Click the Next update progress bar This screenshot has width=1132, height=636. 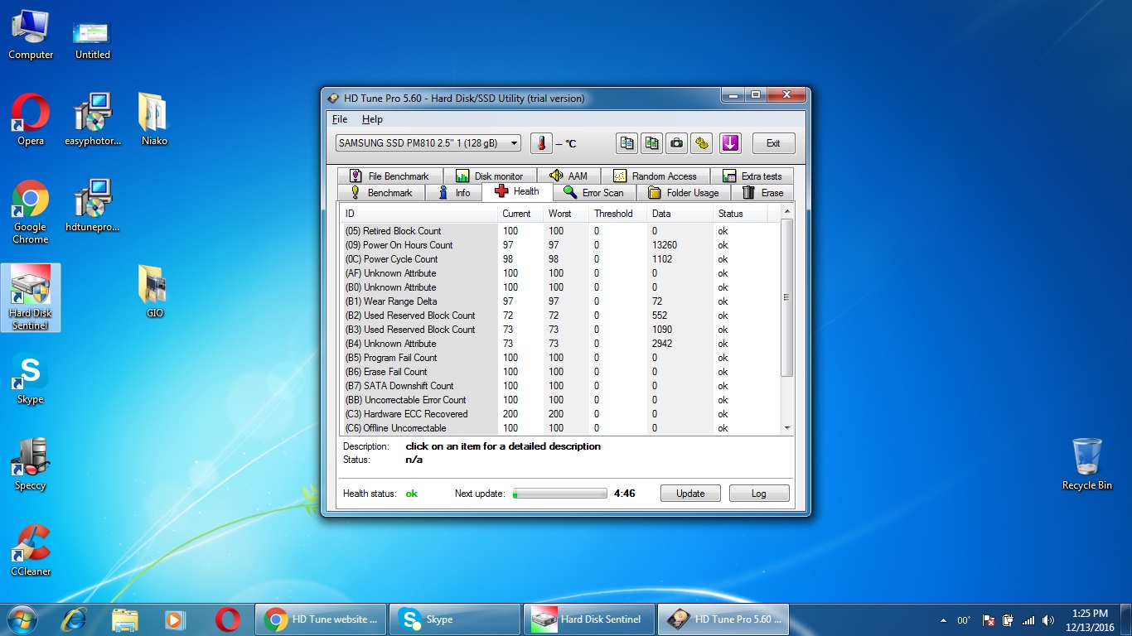(560, 494)
